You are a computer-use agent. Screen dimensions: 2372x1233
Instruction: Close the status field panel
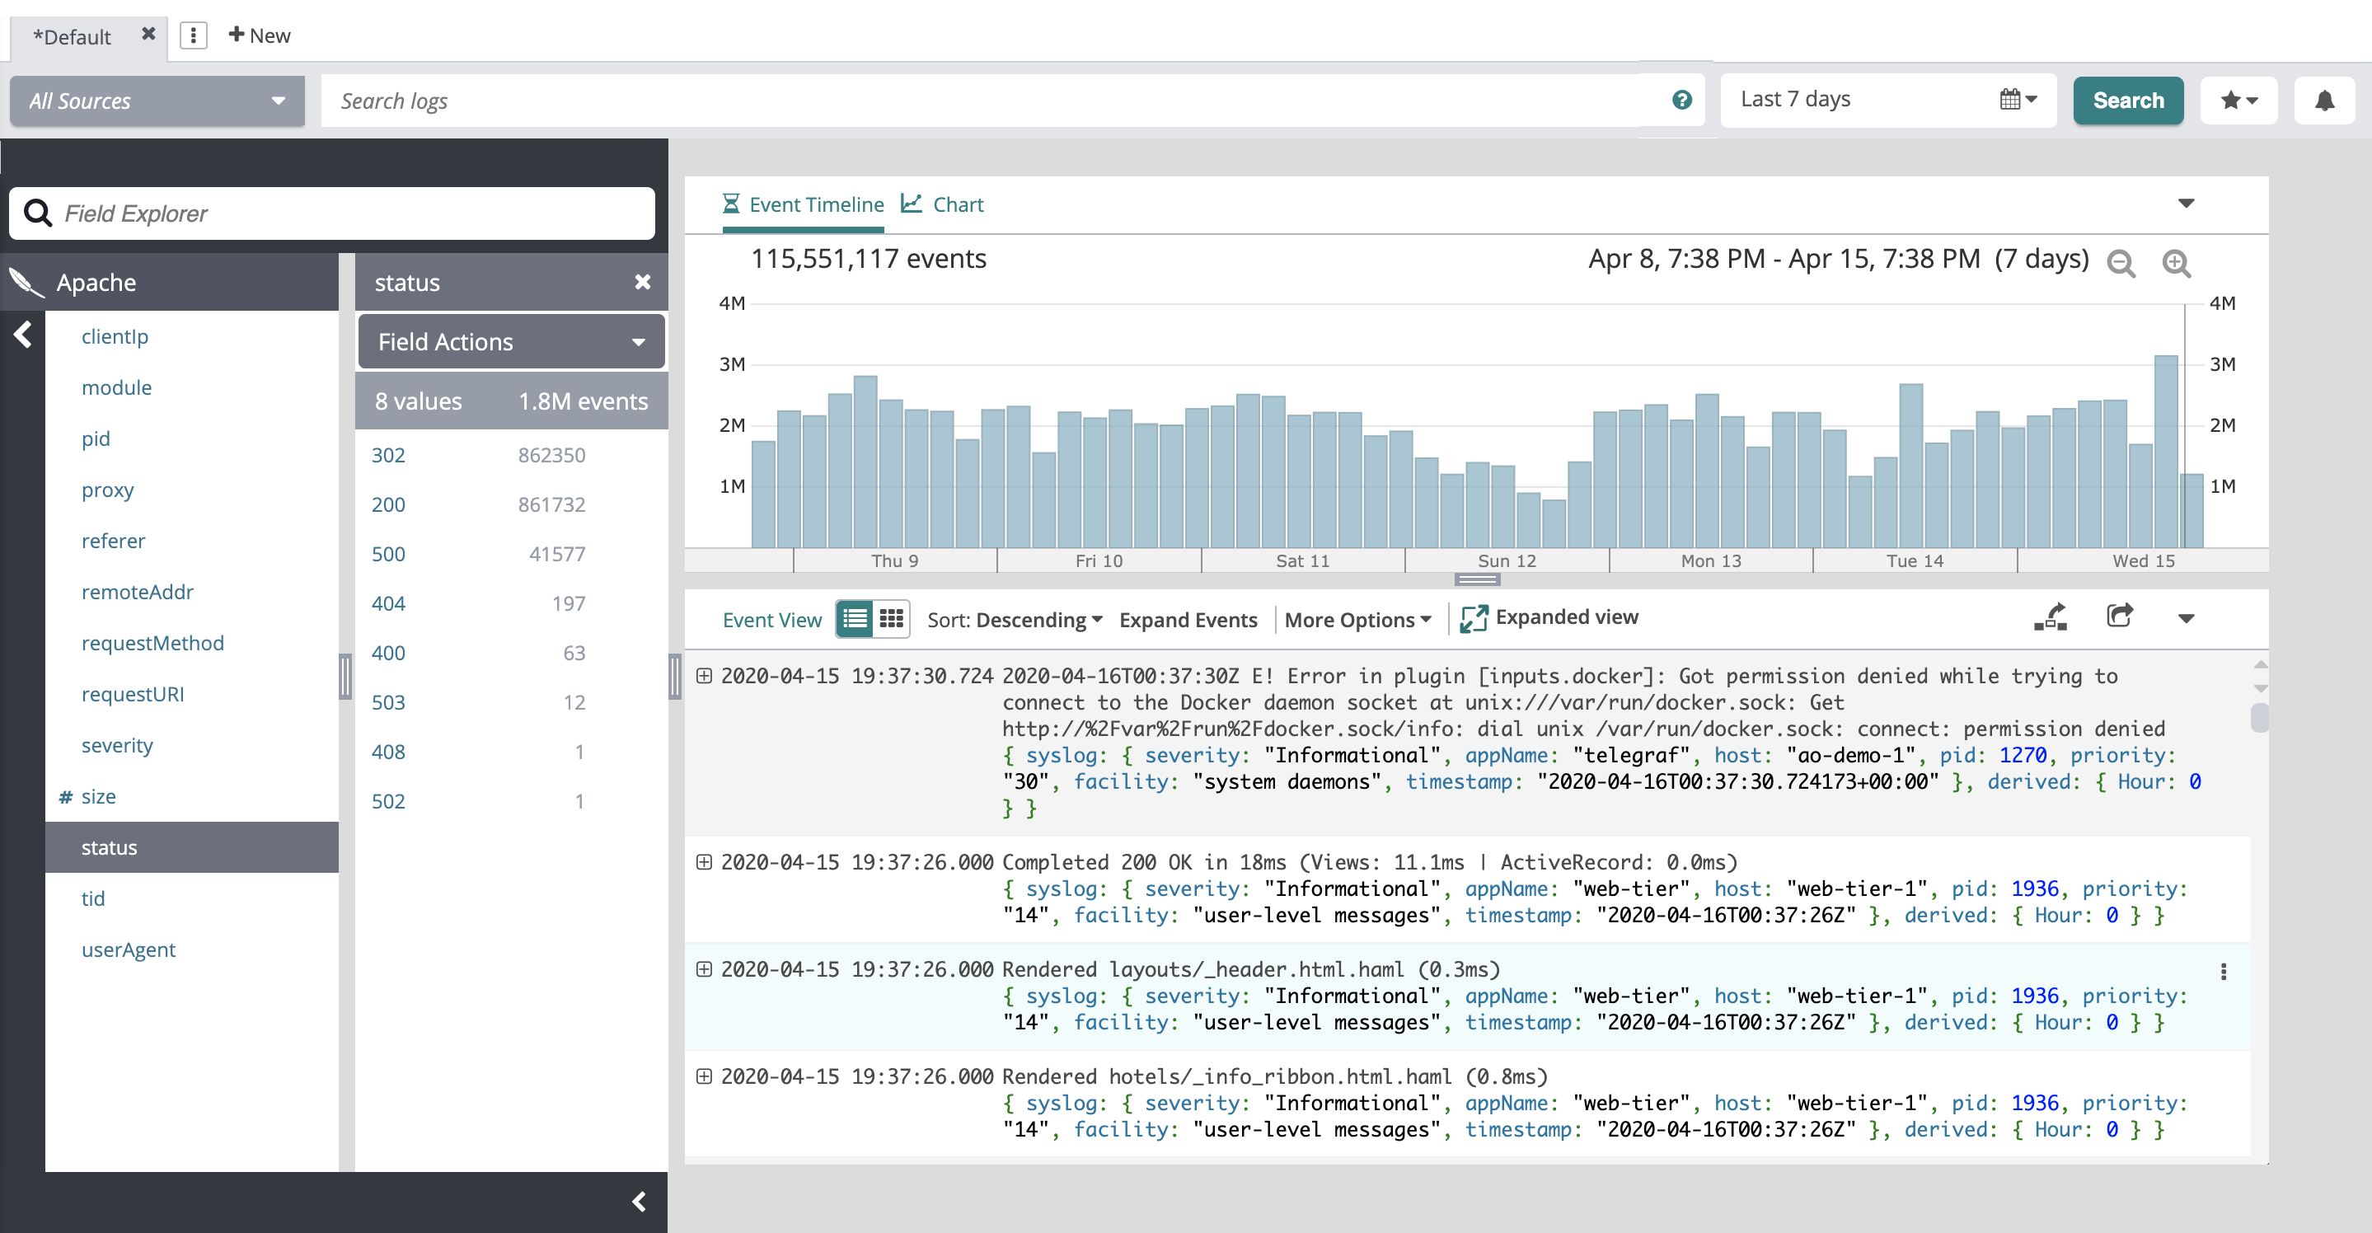643,282
